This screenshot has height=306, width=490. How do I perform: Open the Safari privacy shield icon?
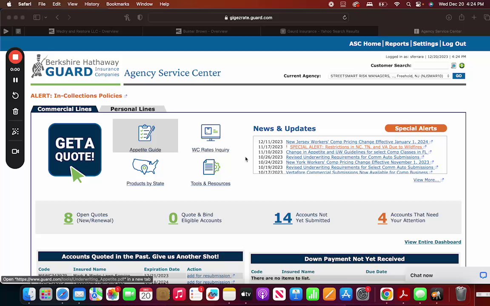140,17
